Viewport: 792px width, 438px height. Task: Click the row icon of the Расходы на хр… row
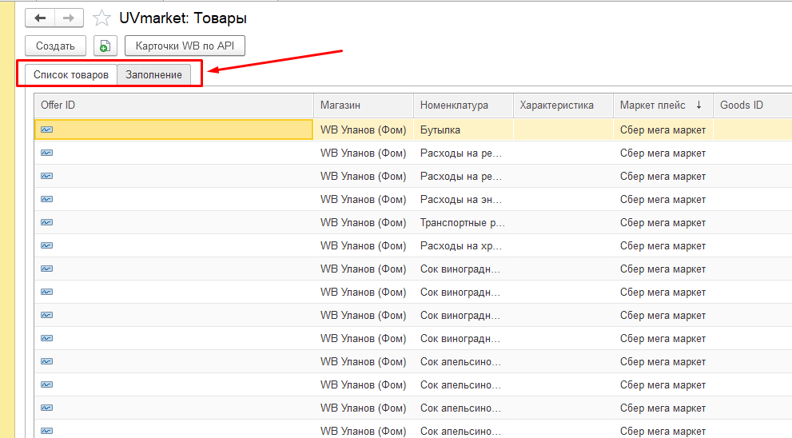coord(47,245)
